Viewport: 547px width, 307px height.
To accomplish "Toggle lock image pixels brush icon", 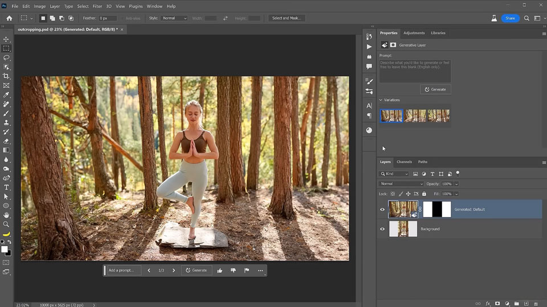I will click(401, 194).
